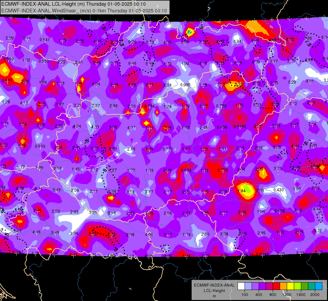Image resolution: width=328 pixels, height=301 pixels.
Task: Select the light lavender legend swatch
Action: (248, 286)
